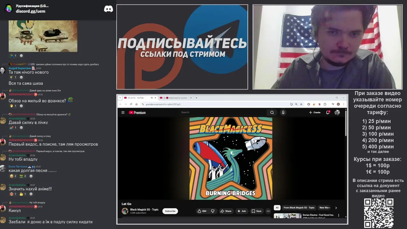The width and height of the screenshot is (407, 229).
Task: Open Black Magick SS - Topic channel name
Action: click(x=144, y=210)
